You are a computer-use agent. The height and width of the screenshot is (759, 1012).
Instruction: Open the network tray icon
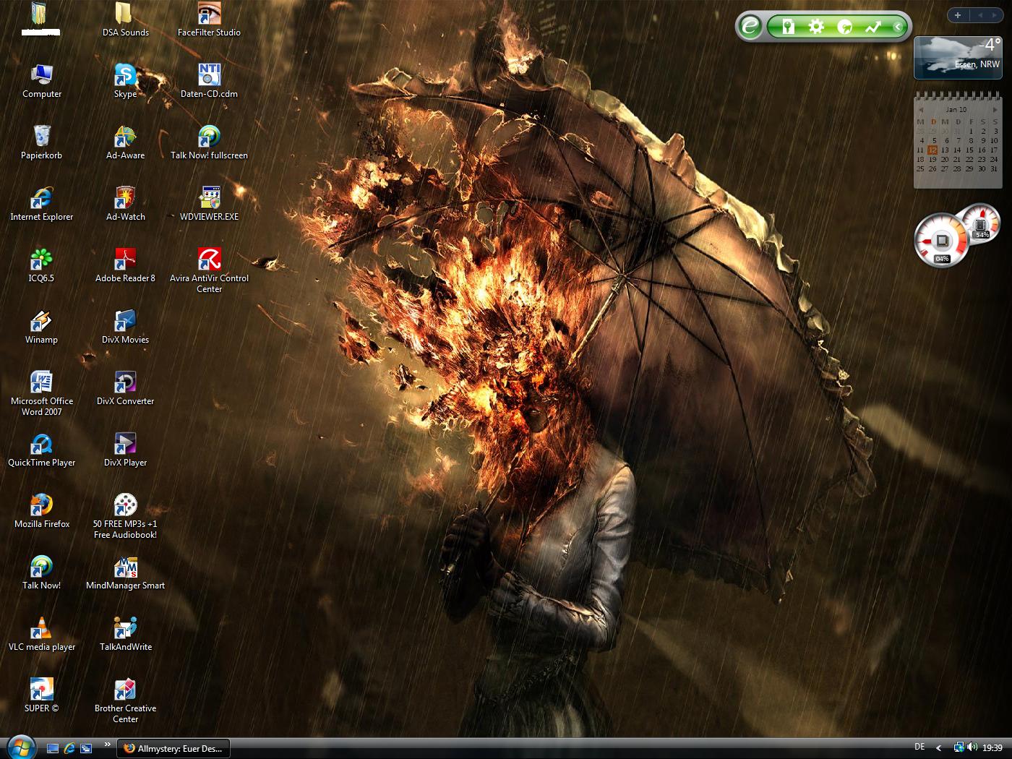tap(959, 747)
